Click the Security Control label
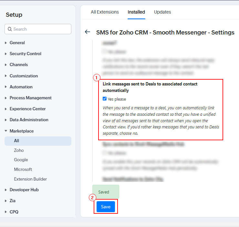 (26, 54)
